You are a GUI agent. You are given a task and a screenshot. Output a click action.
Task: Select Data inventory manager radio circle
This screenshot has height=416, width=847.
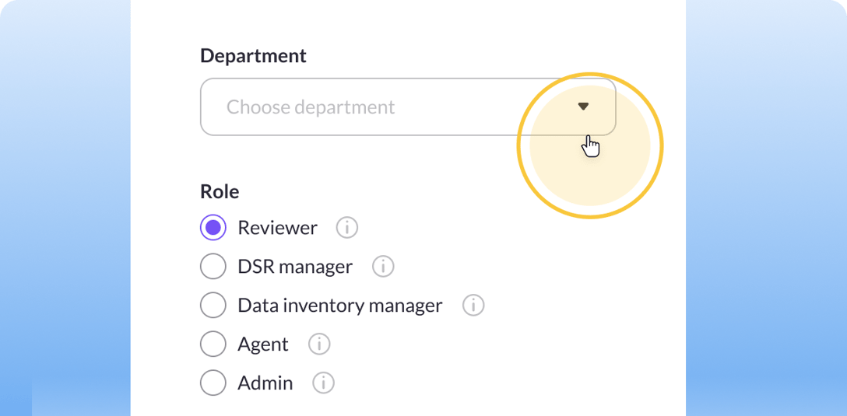click(213, 306)
